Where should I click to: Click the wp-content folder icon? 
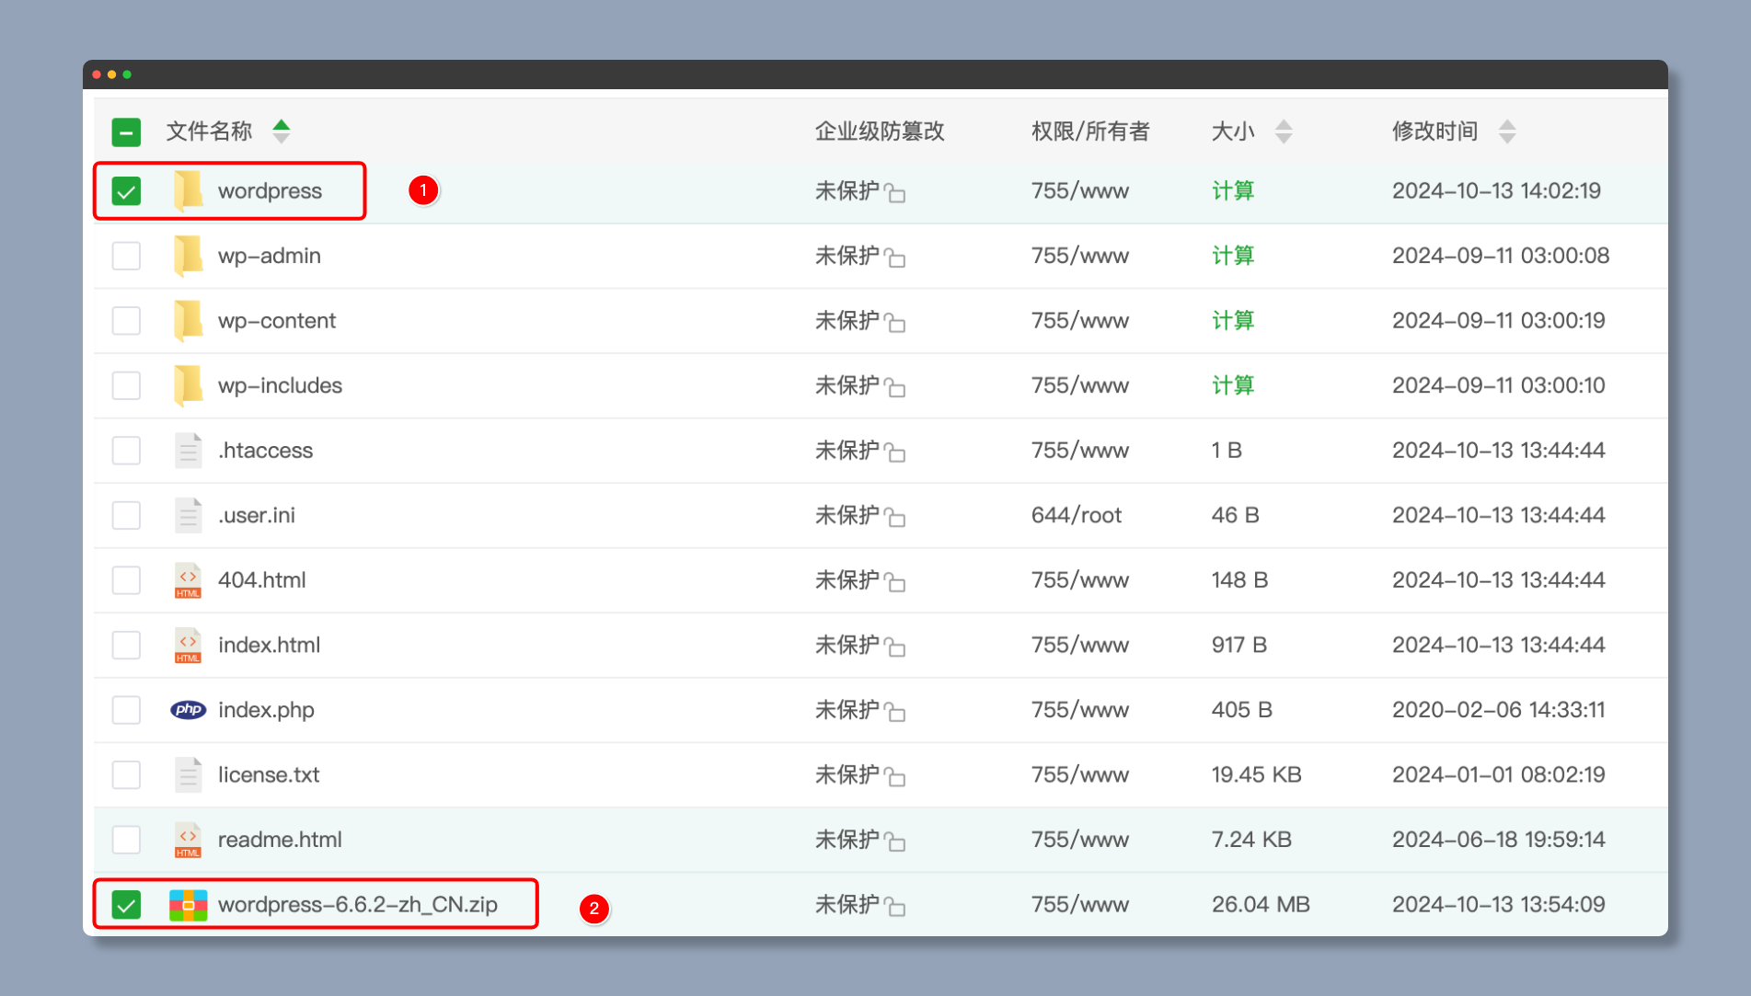tap(188, 321)
